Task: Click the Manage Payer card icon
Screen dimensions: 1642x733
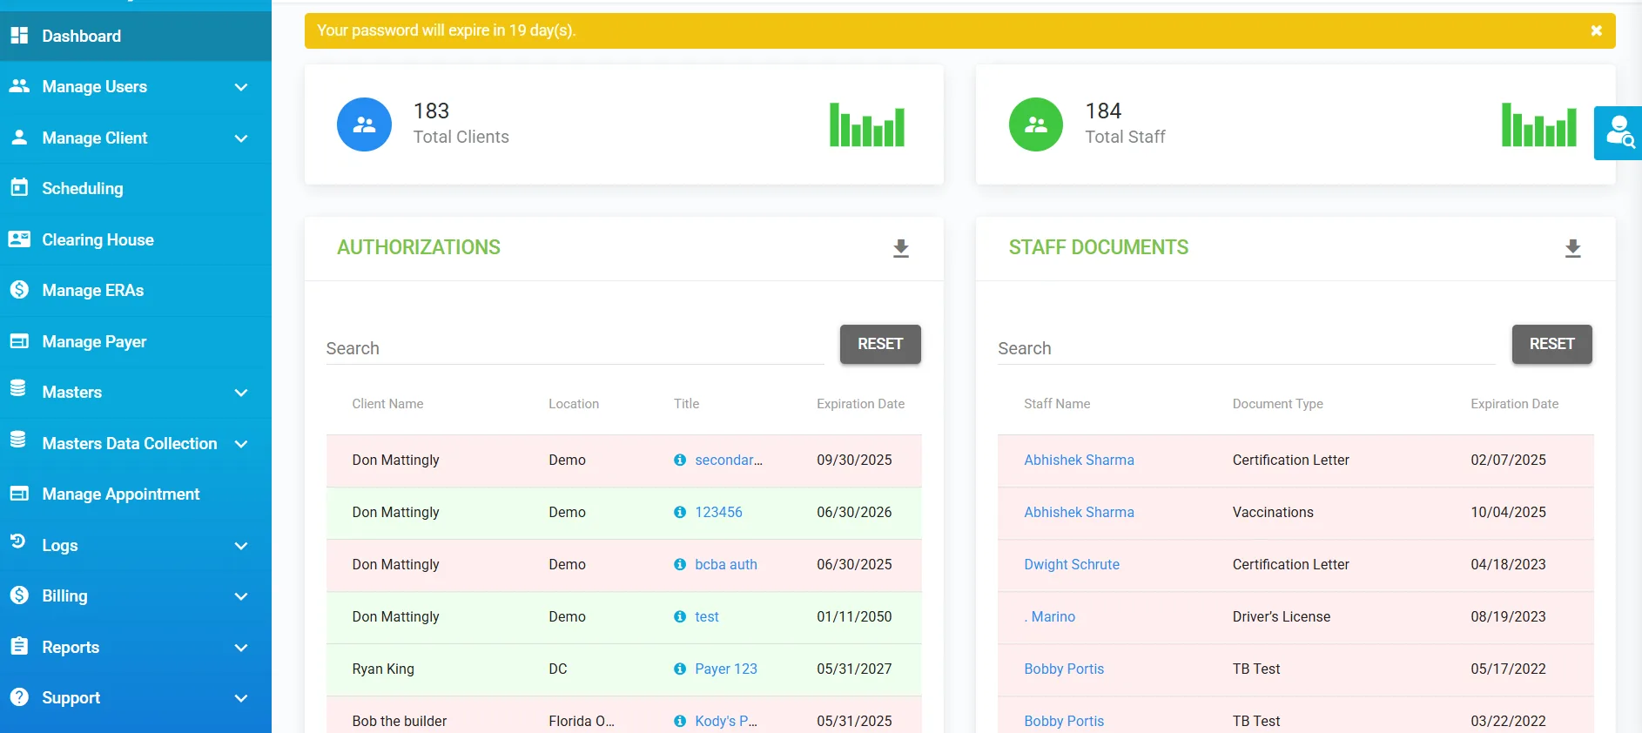Action: point(19,341)
